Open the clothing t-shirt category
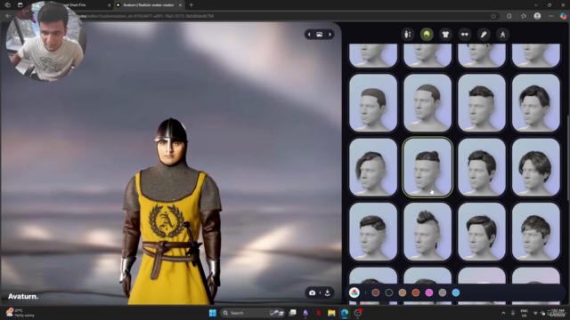 (445, 35)
